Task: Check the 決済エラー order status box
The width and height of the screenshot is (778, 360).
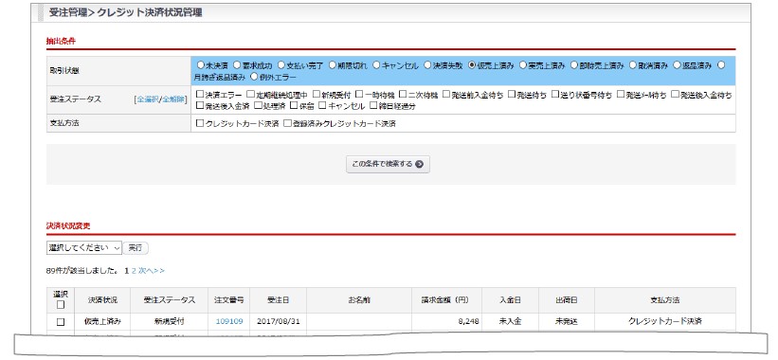Action: [200, 94]
